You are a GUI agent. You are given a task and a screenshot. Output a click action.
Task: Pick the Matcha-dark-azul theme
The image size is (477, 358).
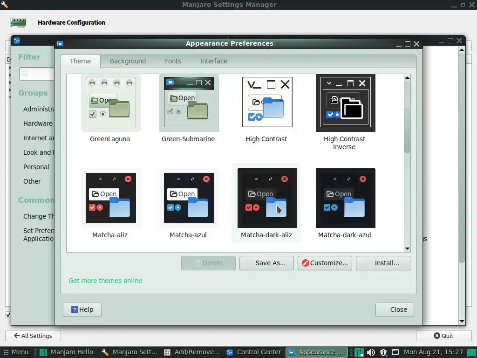click(345, 198)
